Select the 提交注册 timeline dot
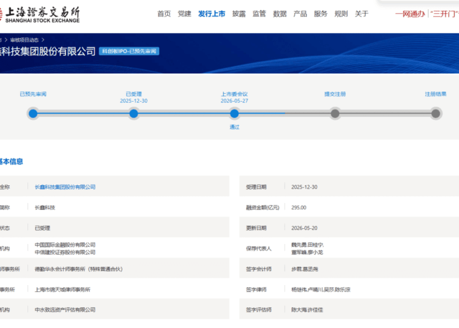This screenshot has height=328, width=459. pyautogui.click(x=335, y=114)
